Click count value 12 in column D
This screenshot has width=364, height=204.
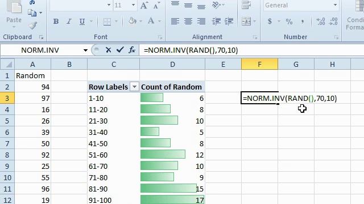200,155
